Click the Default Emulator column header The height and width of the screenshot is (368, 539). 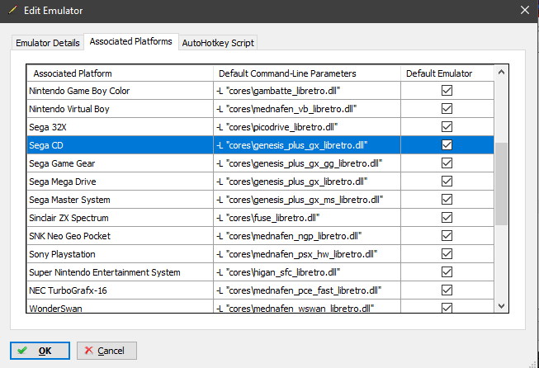pos(447,73)
